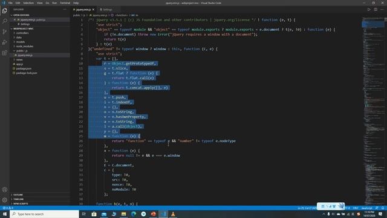Screen dimensions: 387x218
Task: Expand the models folder
Action: tap(21, 42)
